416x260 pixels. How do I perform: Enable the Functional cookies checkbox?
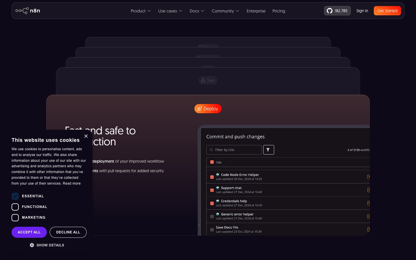[15, 207]
